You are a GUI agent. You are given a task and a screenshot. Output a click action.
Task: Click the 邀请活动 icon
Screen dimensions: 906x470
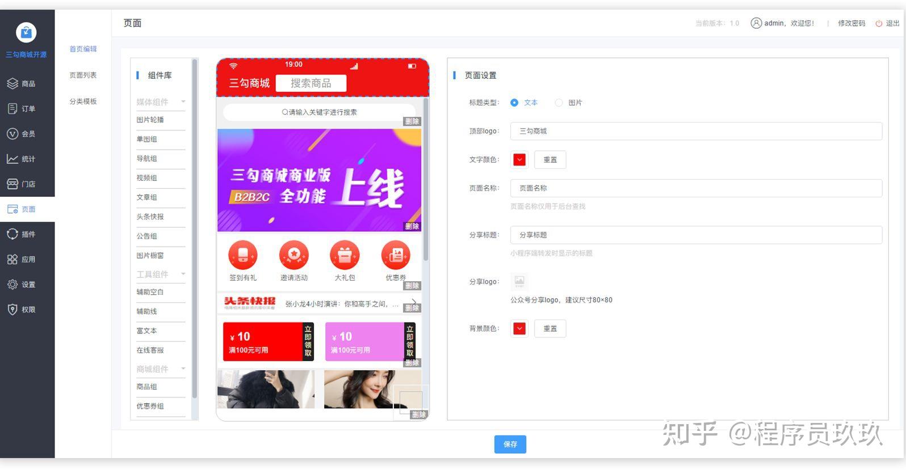tap(294, 255)
